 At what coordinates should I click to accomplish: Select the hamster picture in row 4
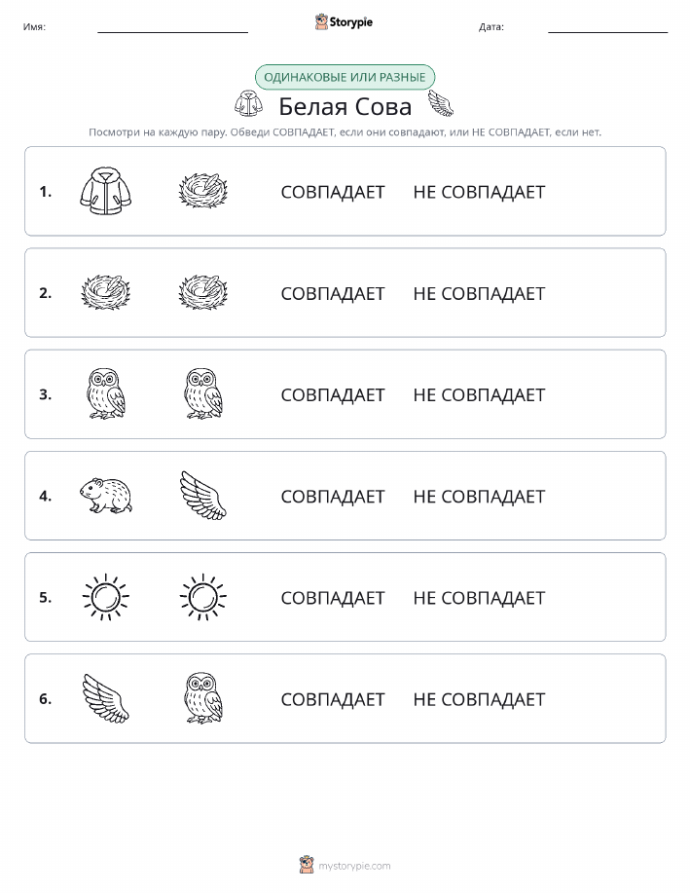(x=106, y=496)
